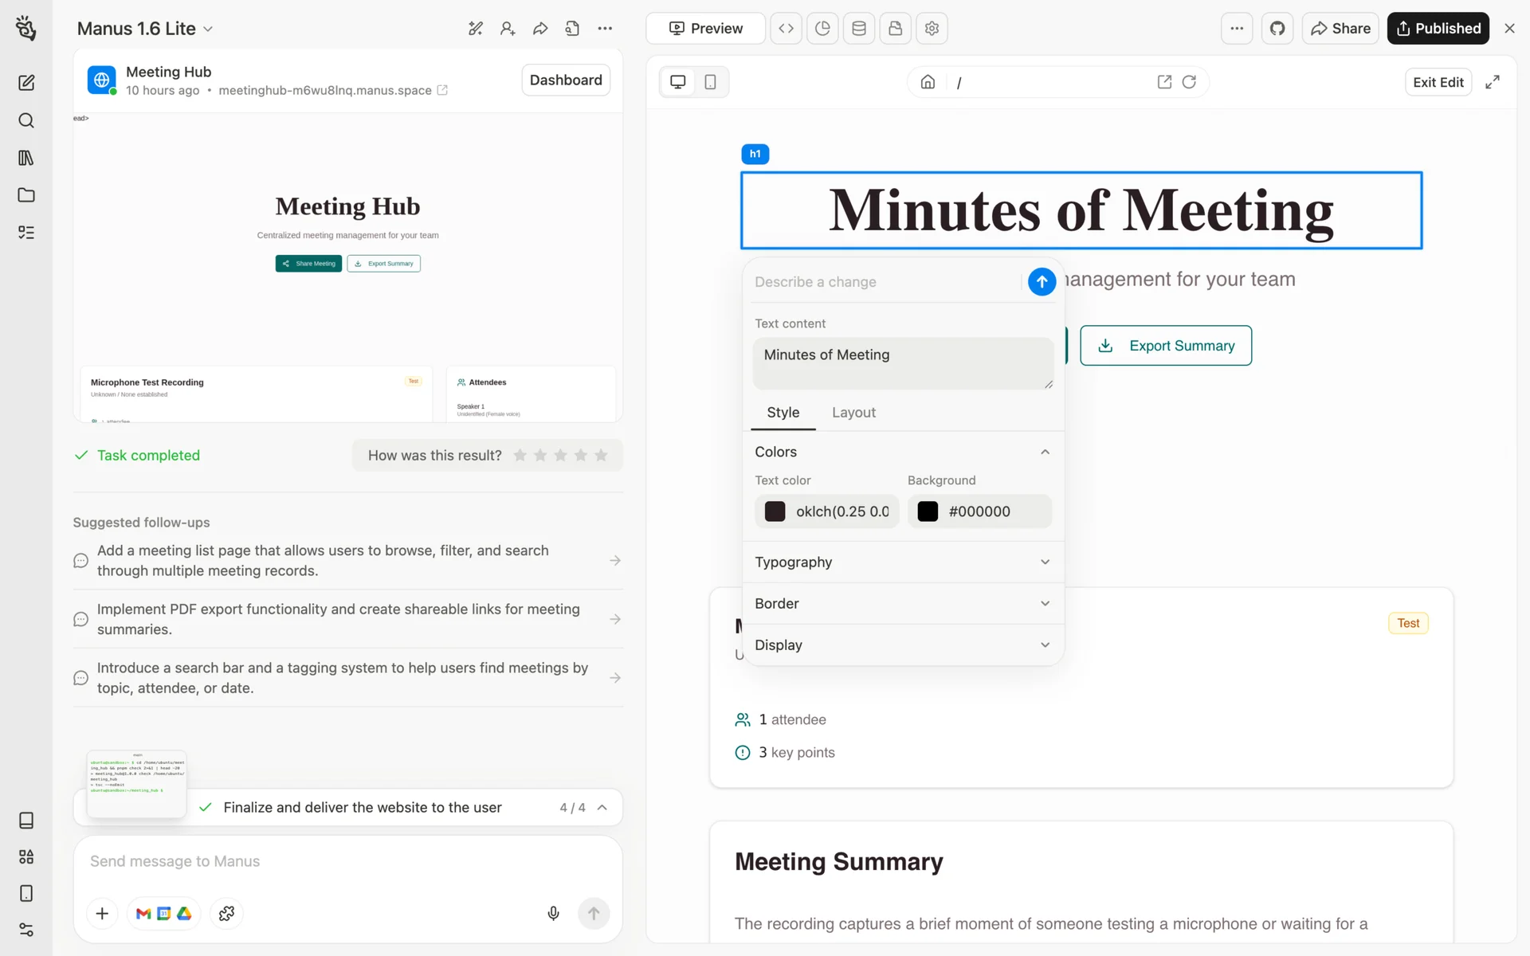1530x956 pixels.
Task: Switch preview to mobile device view
Action: pos(710,82)
